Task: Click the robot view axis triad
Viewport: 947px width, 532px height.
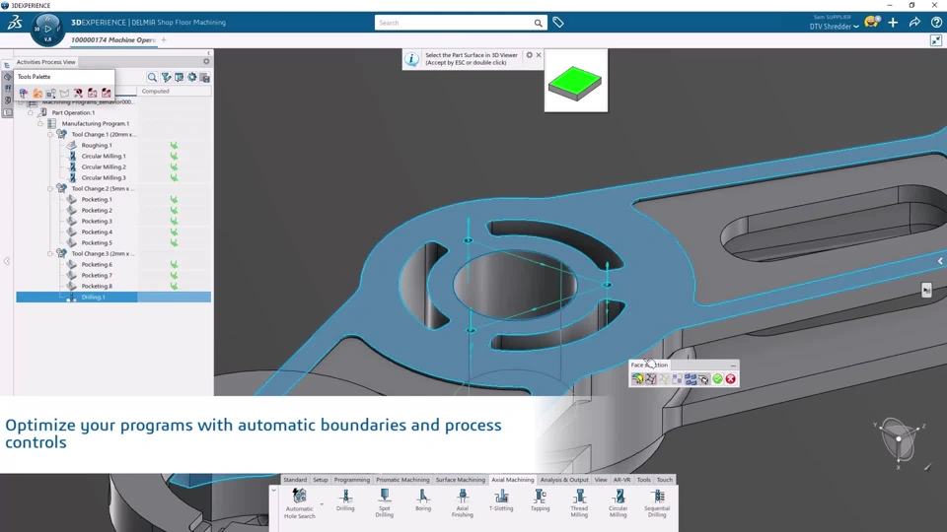Action: [899, 439]
